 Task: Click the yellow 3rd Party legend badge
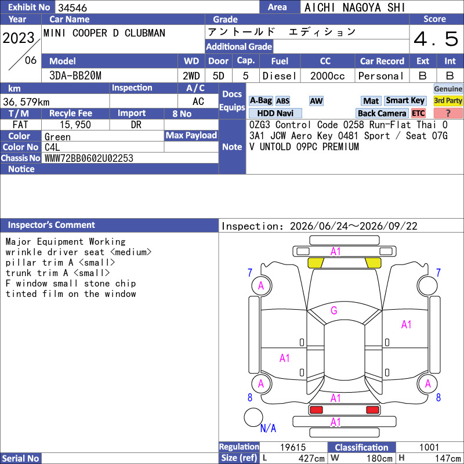point(448,100)
